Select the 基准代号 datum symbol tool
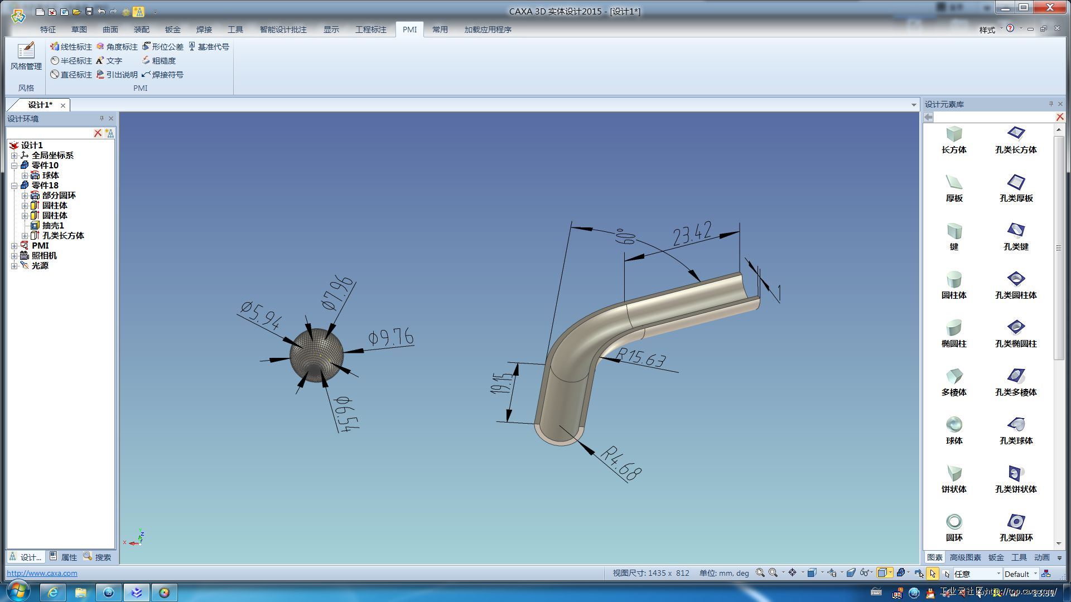This screenshot has width=1071, height=602. [208, 47]
